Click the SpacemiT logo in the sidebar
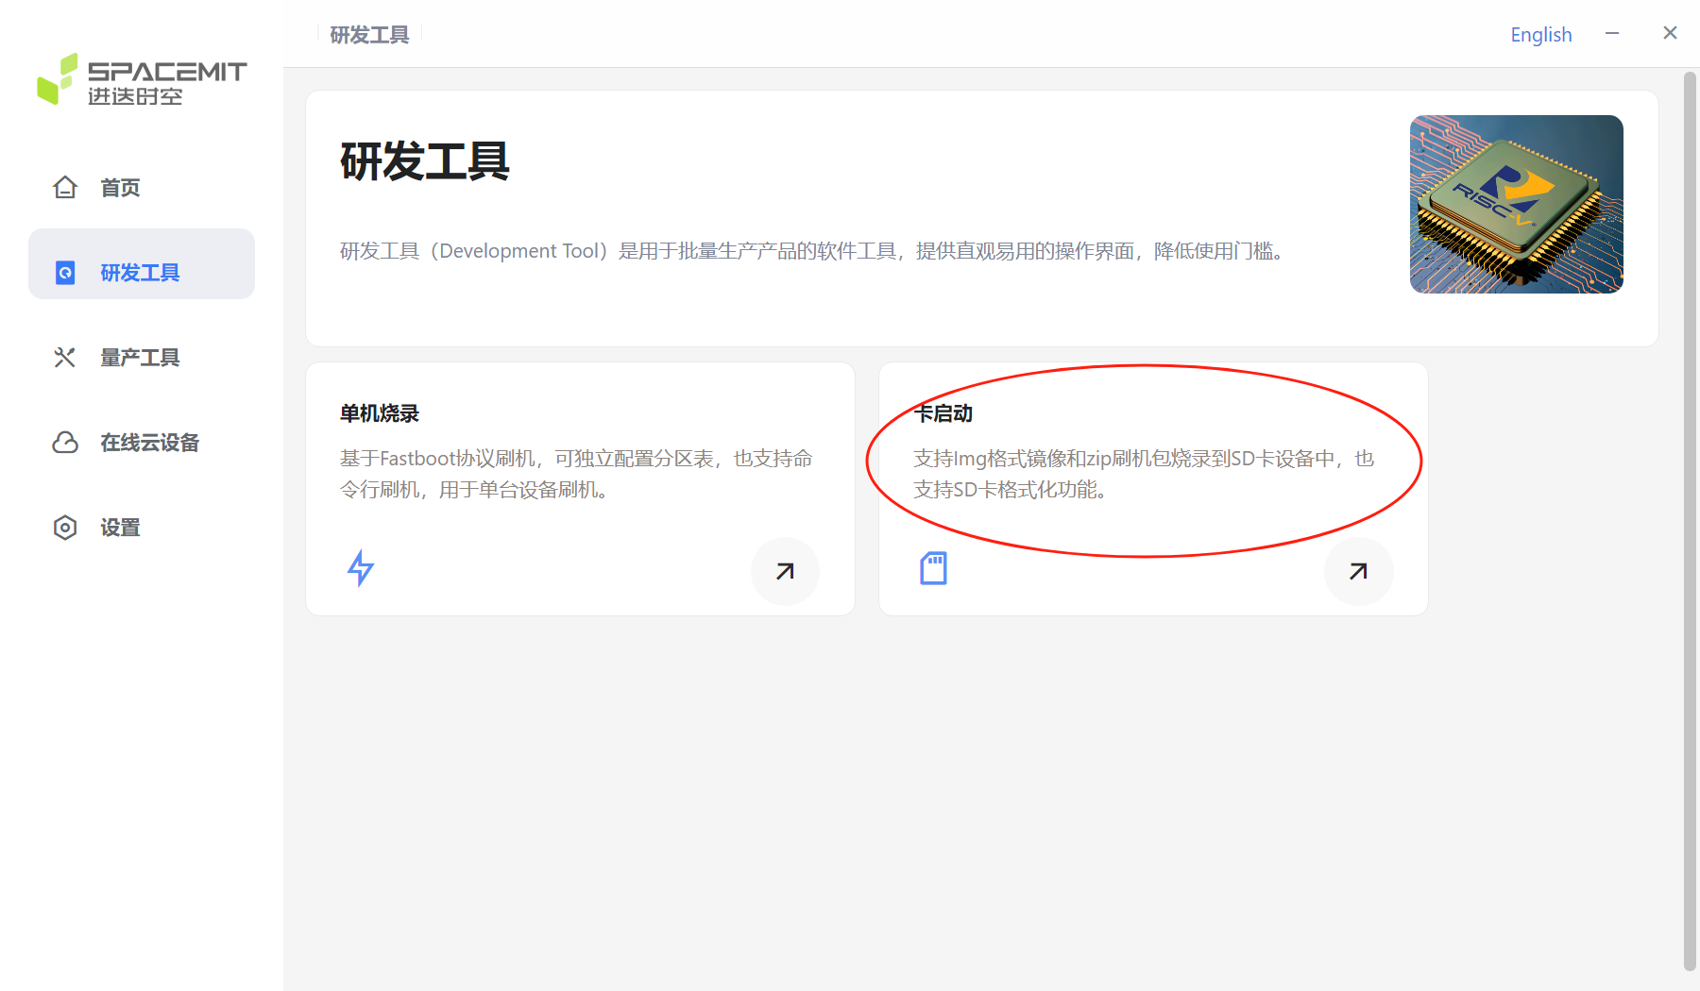Viewport: 1700px width, 991px height. tap(142, 79)
